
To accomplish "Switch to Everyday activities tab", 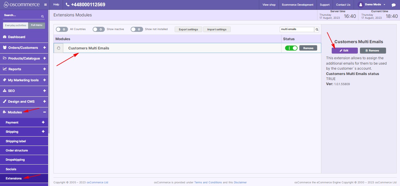I will point(16,25).
